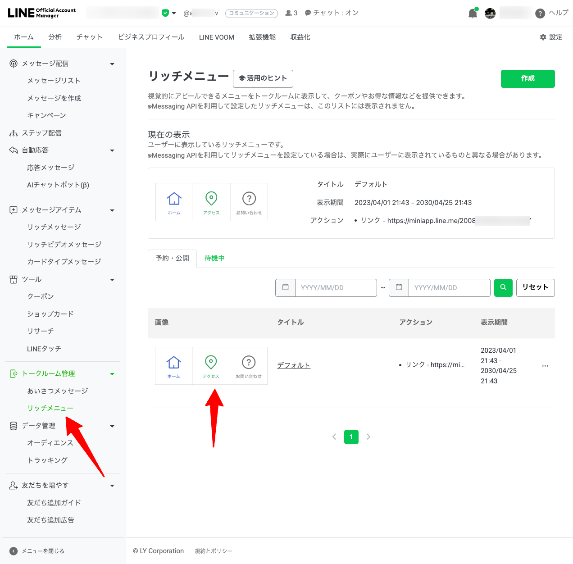Collapse the トークルーム管理 sidebar section
The height and width of the screenshot is (564, 573).
pos(112,374)
